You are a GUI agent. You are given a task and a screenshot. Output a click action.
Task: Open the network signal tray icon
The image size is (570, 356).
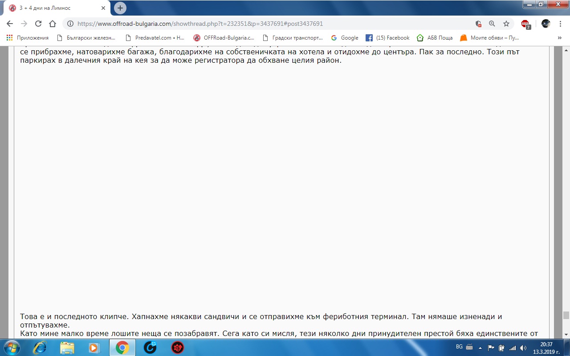pos(513,348)
